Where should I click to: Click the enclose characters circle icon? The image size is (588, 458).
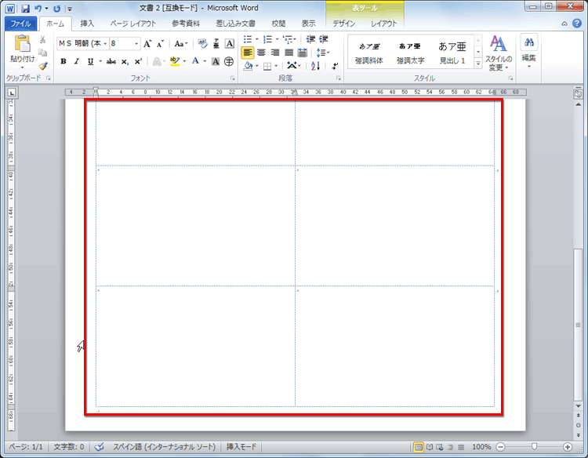tap(229, 61)
